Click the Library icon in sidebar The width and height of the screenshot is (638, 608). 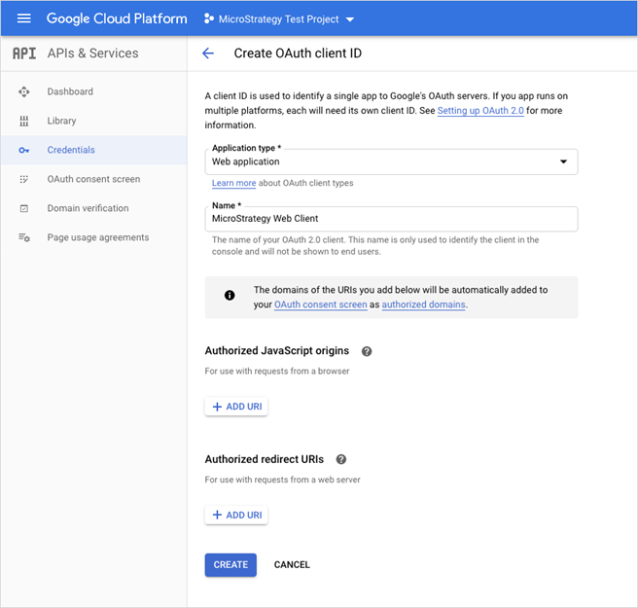click(24, 121)
